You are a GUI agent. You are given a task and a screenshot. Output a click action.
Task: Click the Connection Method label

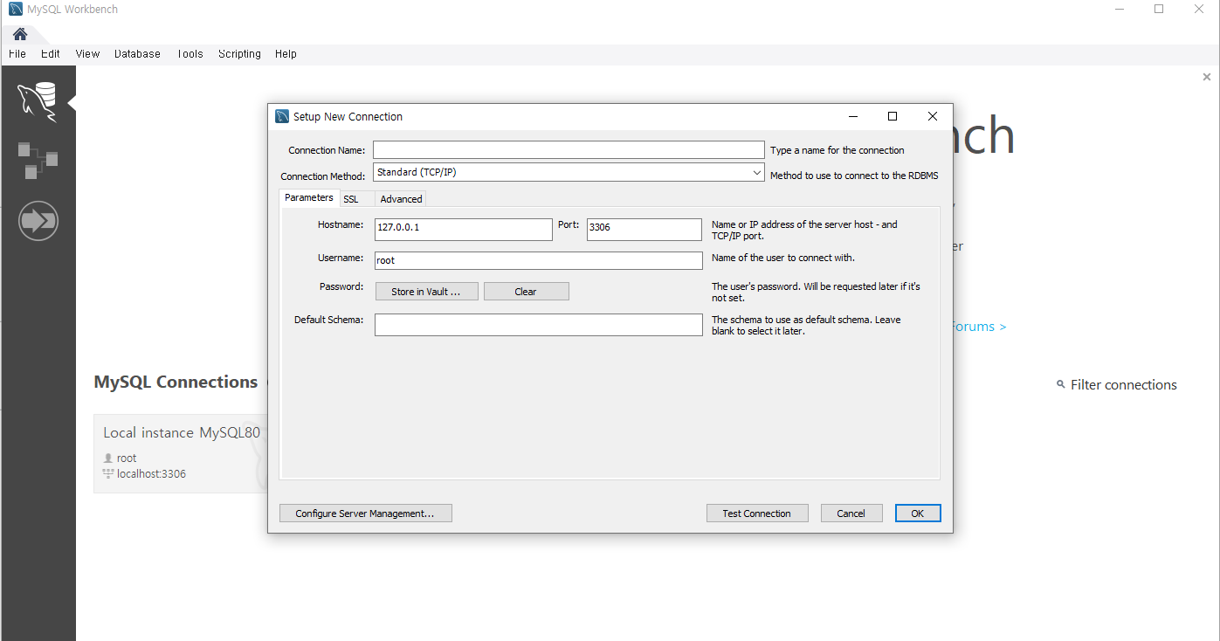pos(323,176)
